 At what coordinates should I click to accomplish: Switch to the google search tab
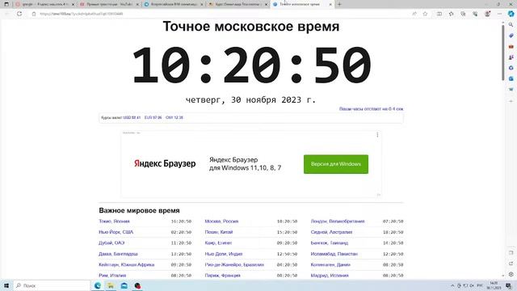[44, 4]
